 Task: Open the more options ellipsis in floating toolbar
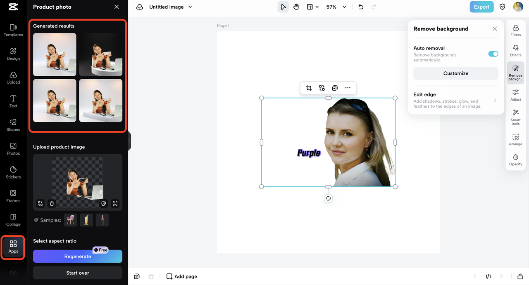coord(348,88)
